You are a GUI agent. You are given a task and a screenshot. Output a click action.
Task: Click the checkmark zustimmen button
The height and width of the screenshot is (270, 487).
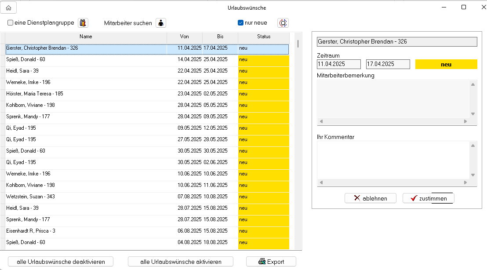428,198
